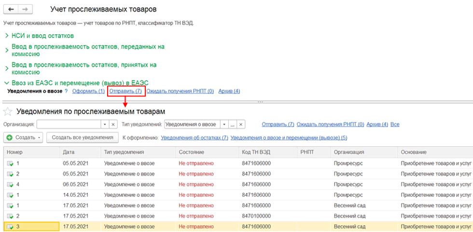Open help question mark near Уведомления о ввозе
Screen dimensions: 473x232
(66, 91)
